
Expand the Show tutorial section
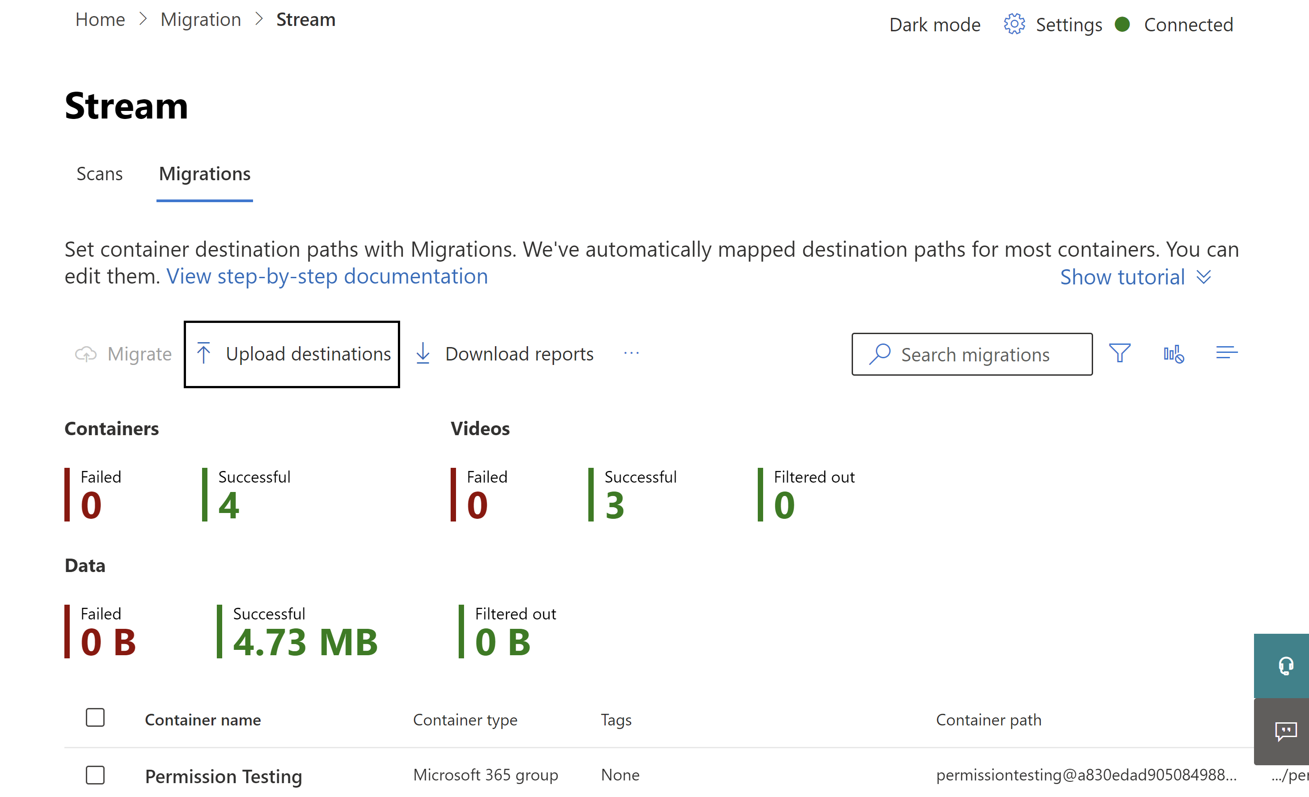pos(1134,275)
